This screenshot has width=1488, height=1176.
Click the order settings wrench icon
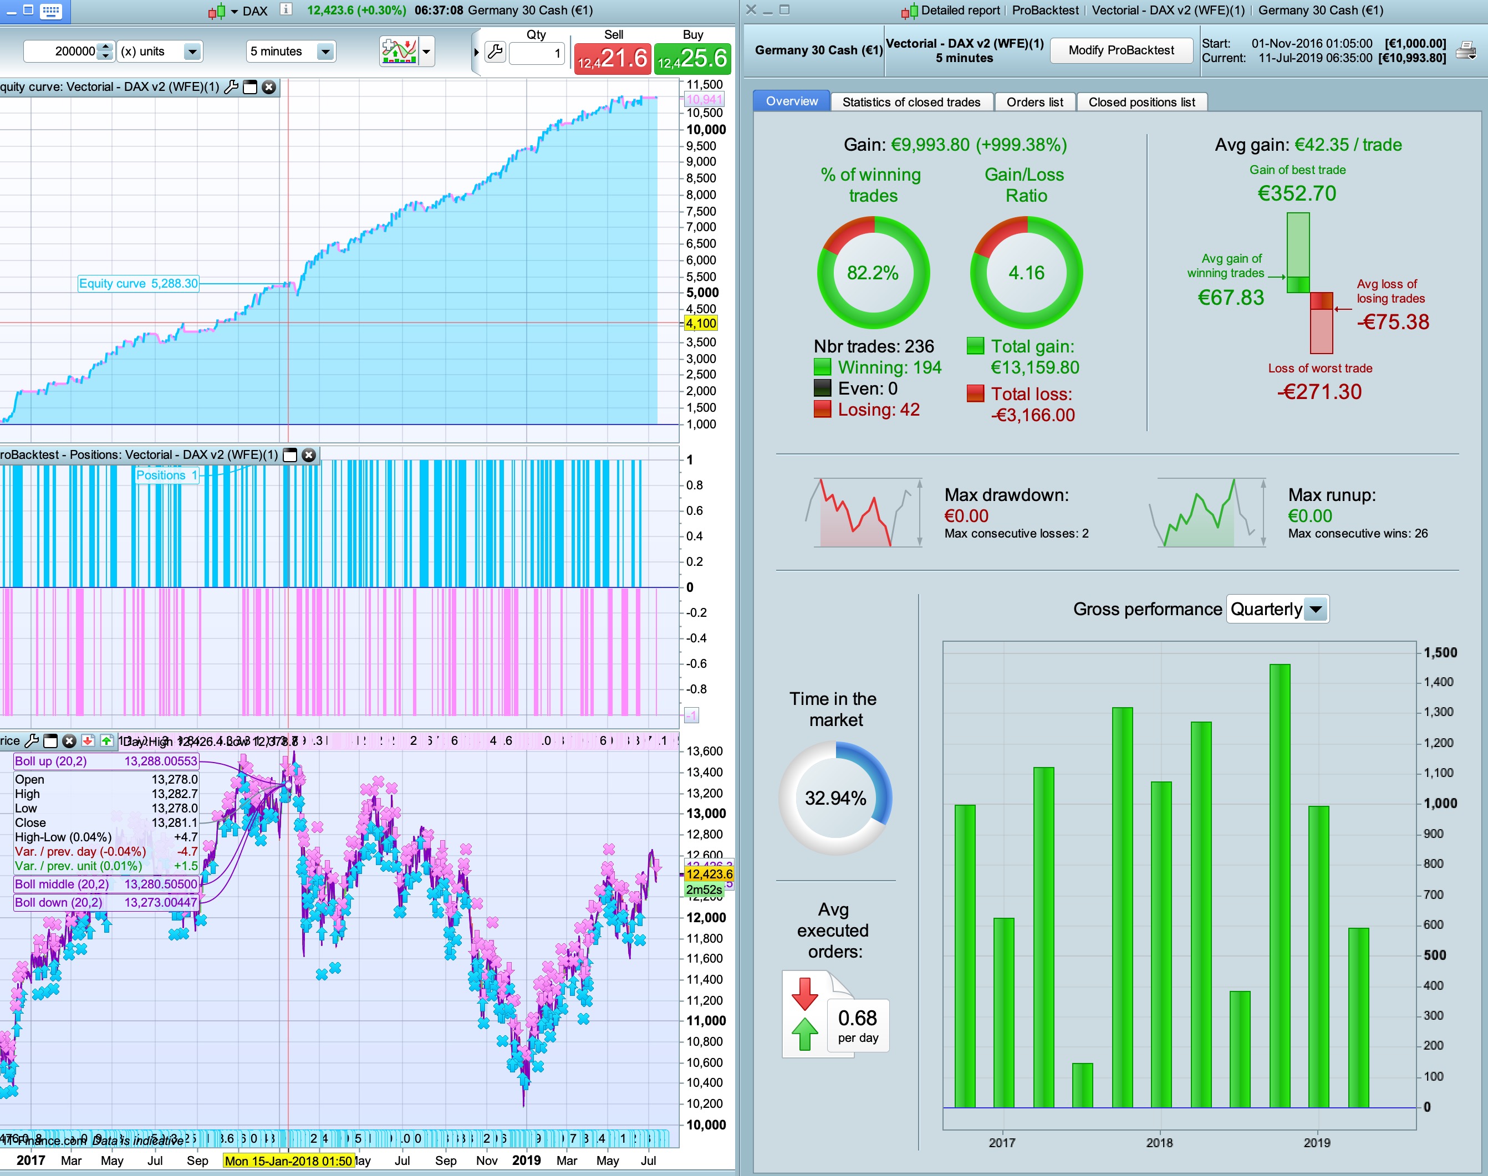click(495, 52)
